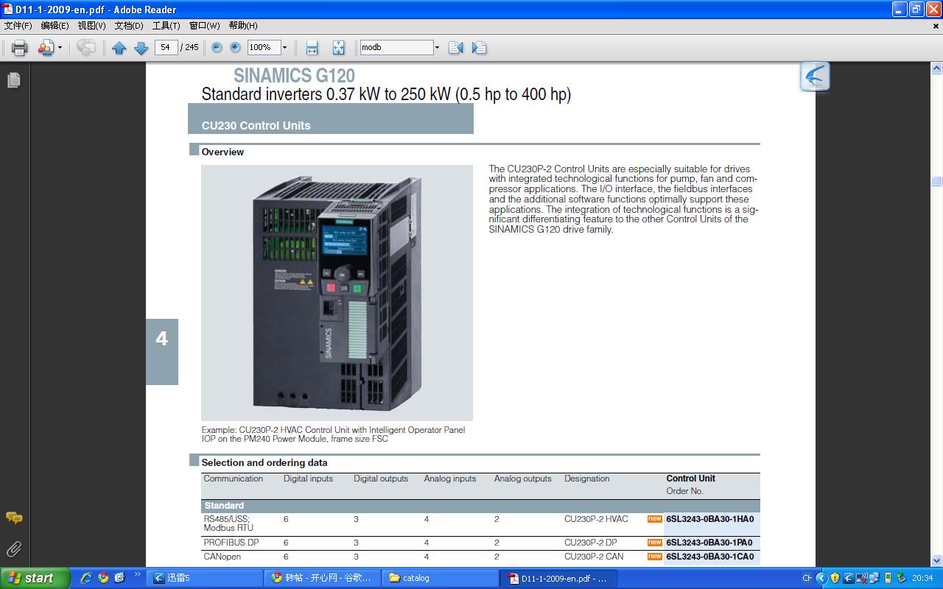The image size is (943, 589).
Task: Click the 'CU230 Control Units' heading
Action: 256,125
